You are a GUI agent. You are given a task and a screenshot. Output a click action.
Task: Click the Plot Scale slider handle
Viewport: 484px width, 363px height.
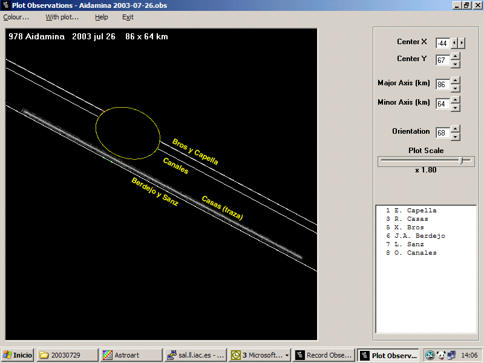point(461,160)
